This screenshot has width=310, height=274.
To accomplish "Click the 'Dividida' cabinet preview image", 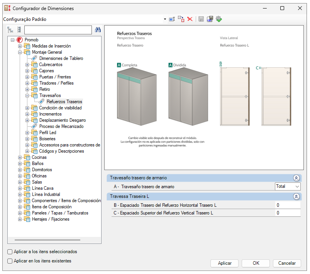I will 188,96.
